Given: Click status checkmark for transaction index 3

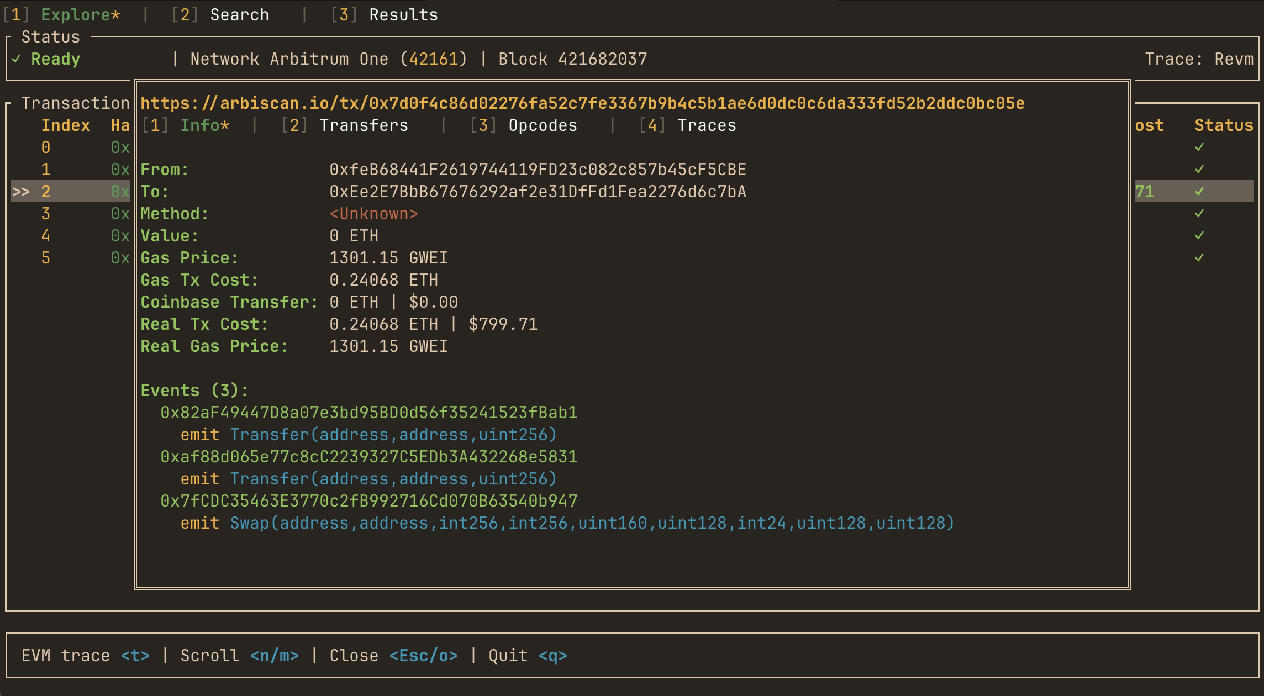Looking at the screenshot, I should pos(1199,214).
